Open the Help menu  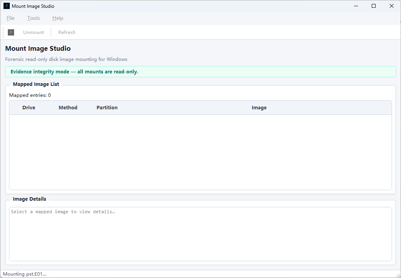pos(58,18)
